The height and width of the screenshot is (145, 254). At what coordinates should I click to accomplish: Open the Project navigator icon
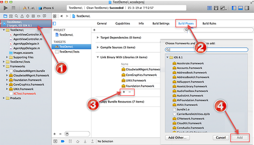5,16
